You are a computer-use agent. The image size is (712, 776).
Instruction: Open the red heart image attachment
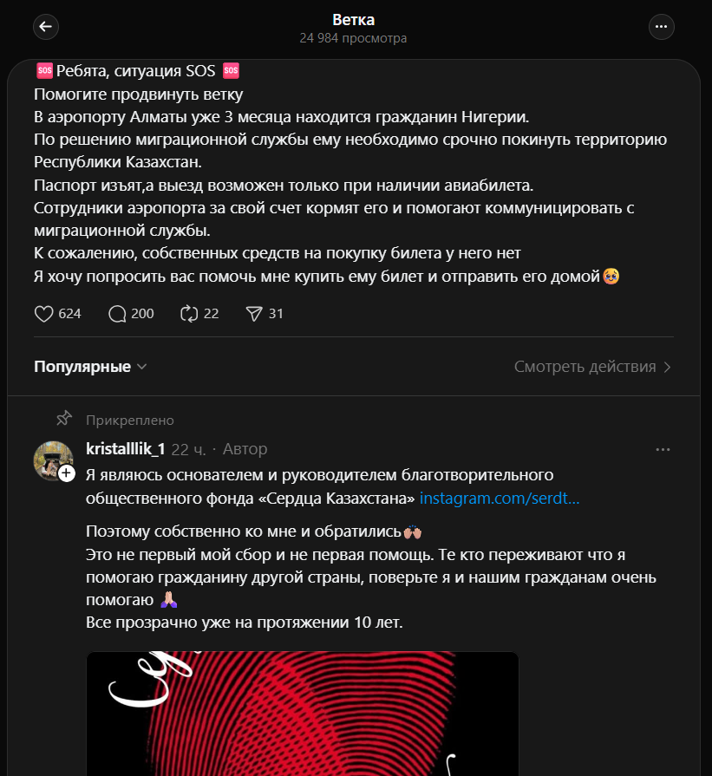pos(302,714)
